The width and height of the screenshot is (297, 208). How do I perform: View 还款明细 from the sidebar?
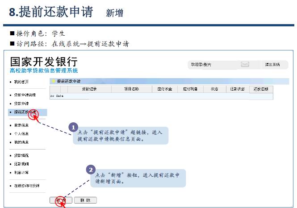pyautogui.click(x=21, y=164)
